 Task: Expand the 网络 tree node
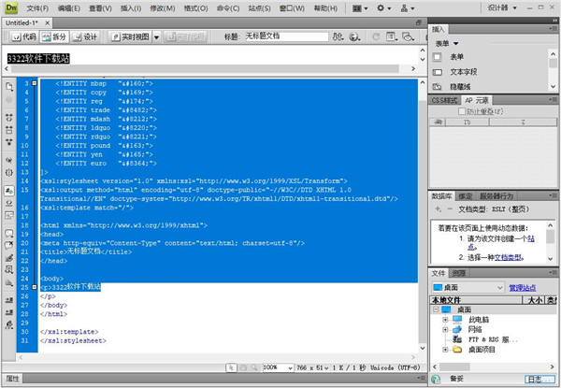(445, 329)
